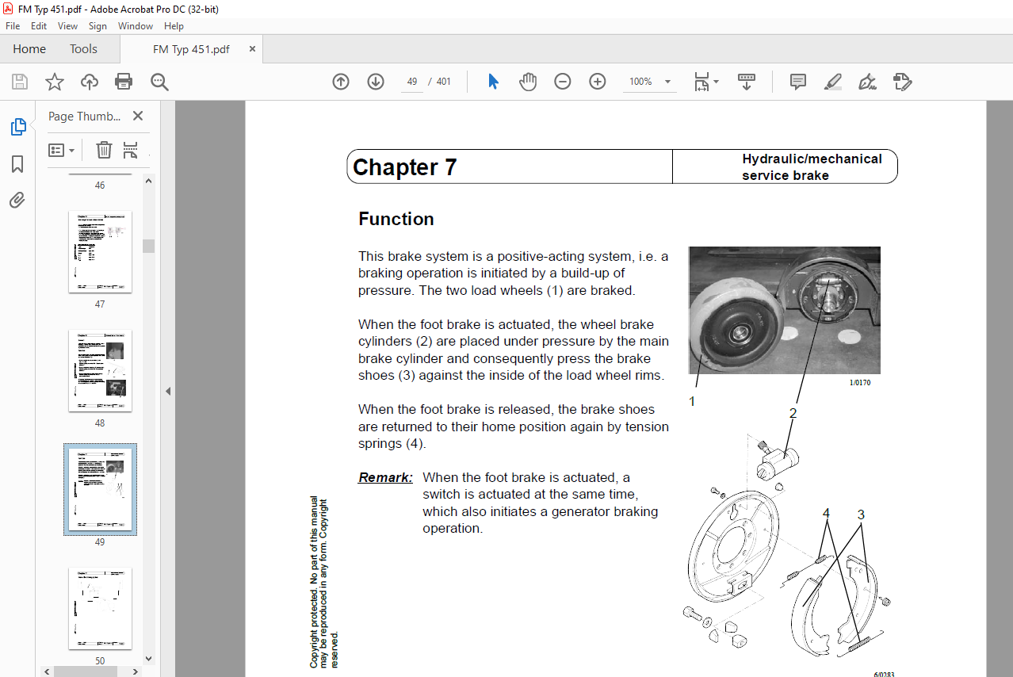The image size is (1013, 677).
Task: Open the Window menu
Action: click(136, 26)
